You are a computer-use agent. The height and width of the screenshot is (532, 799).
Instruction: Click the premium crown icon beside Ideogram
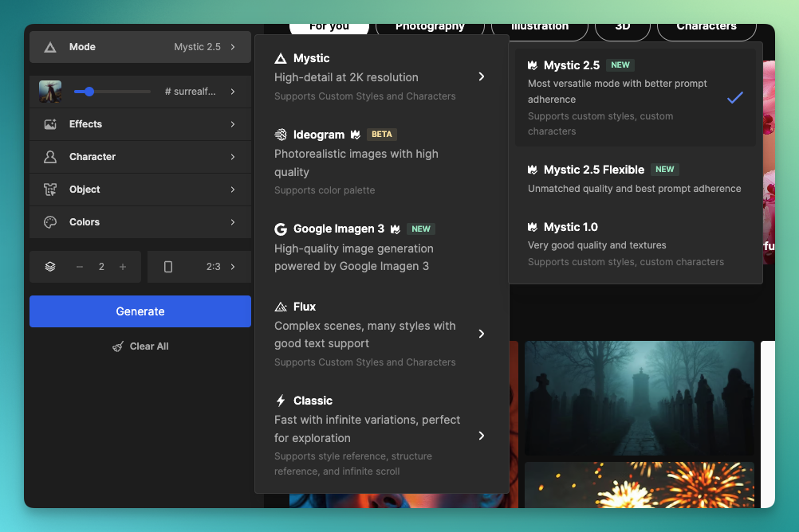355,135
